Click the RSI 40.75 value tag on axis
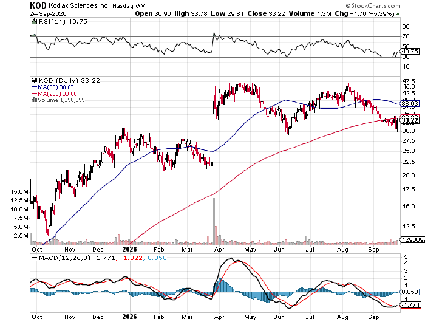 [410, 51]
